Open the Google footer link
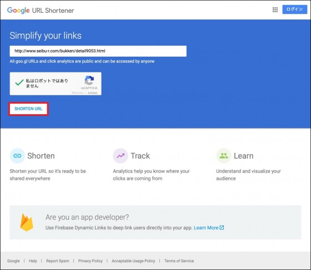The height and width of the screenshot is (270, 311). [x=13, y=261]
